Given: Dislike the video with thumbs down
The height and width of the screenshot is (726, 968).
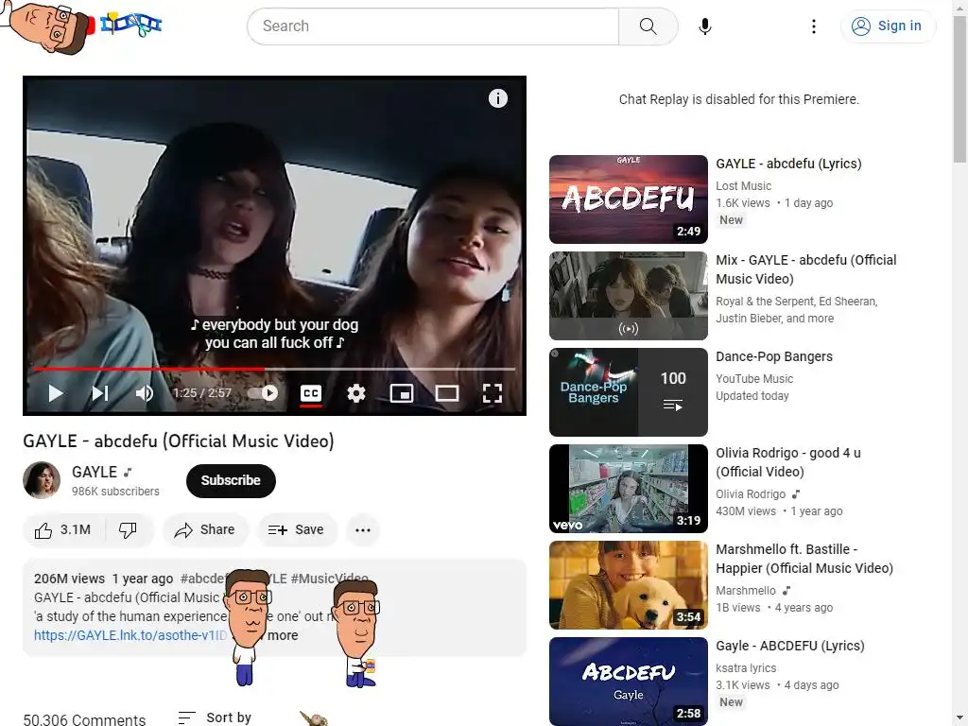Looking at the screenshot, I should 128,529.
